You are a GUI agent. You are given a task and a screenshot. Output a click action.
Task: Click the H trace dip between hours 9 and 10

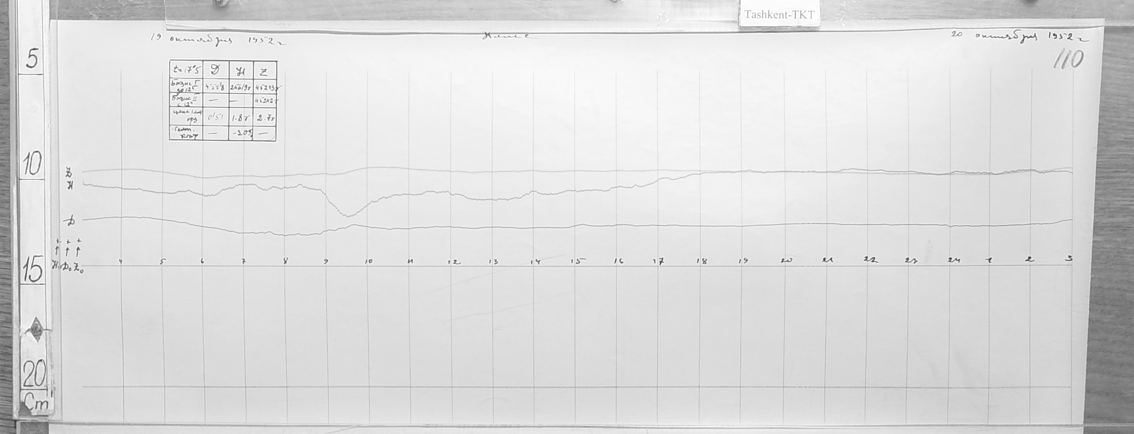click(349, 215)
